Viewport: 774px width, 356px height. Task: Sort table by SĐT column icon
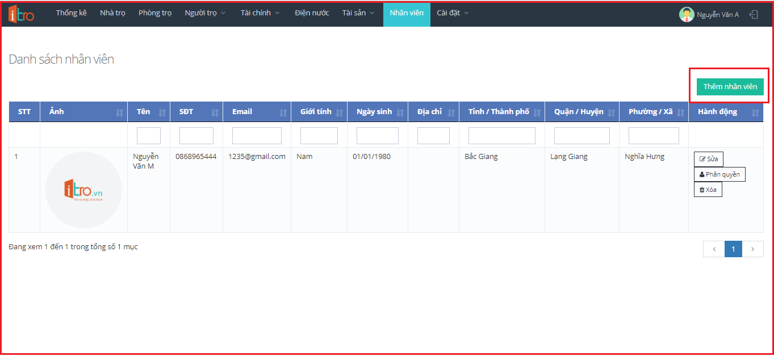tap(215, 112)
